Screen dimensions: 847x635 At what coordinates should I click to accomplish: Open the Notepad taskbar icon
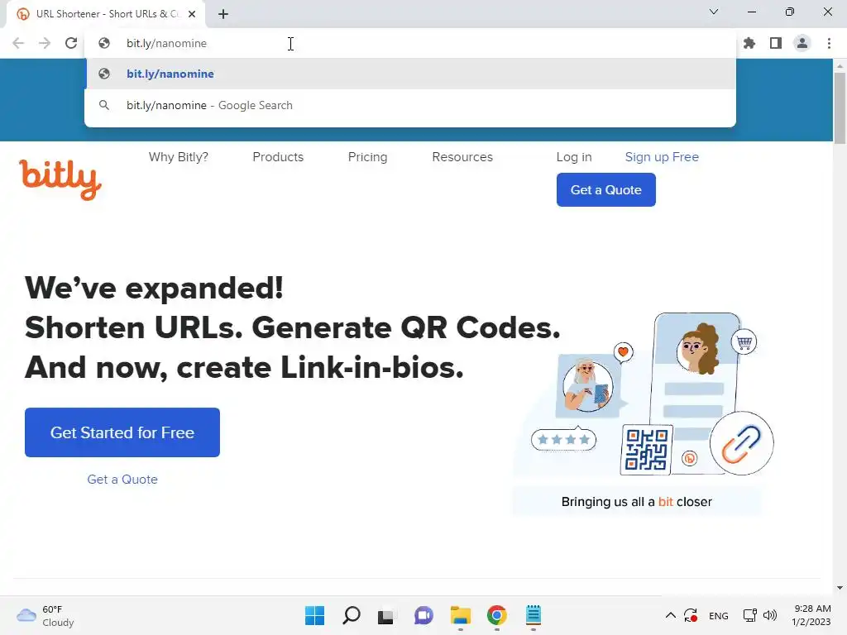pos(534,615)
